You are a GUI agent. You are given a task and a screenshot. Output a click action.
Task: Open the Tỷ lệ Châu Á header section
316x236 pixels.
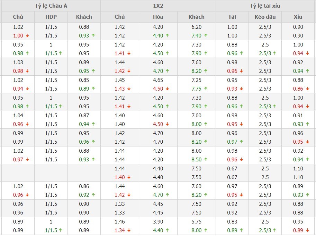point(50,6)
